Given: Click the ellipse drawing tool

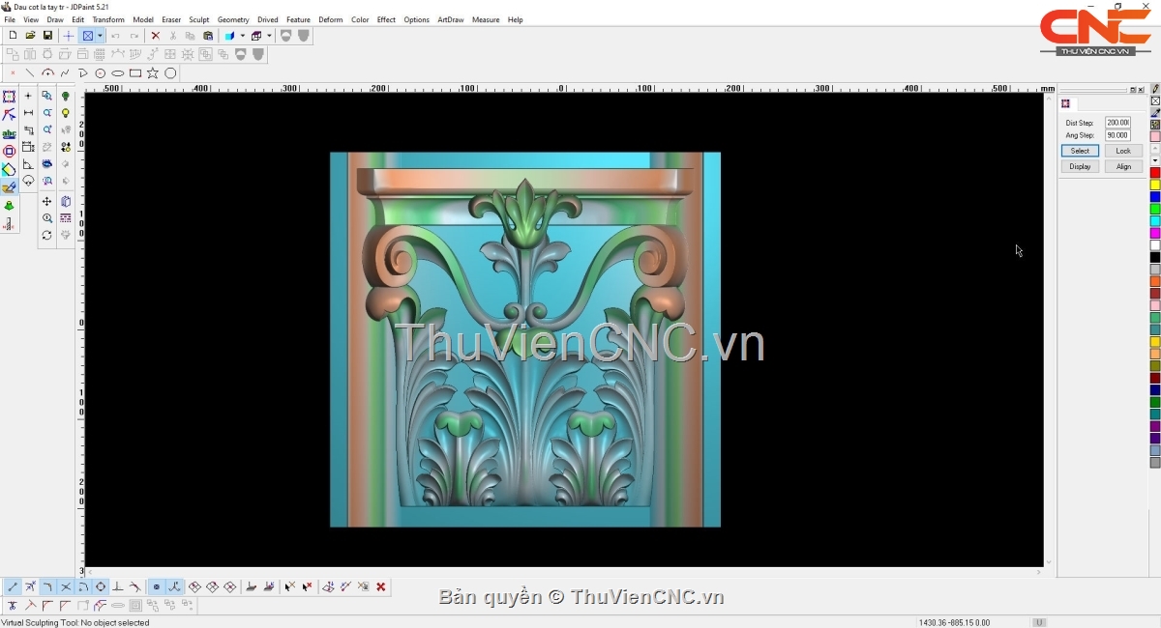Looking at the screenshot, I should 118,73.
